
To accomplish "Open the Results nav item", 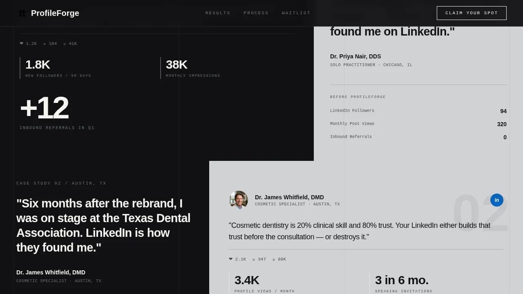I will point(218,13).
